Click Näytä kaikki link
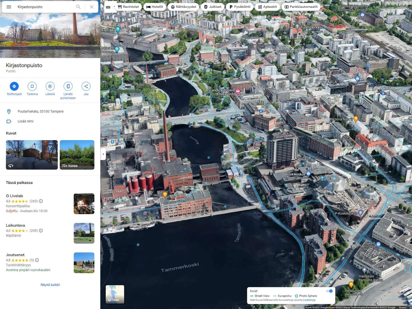The height and width of the screenshot is (309, 412). coord(50,285)
